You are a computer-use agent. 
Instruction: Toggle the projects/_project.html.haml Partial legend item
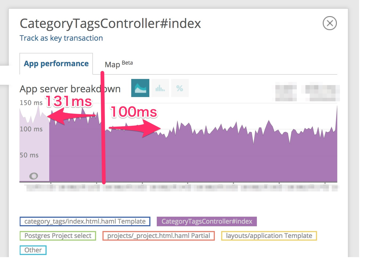(x=159, y=236)
